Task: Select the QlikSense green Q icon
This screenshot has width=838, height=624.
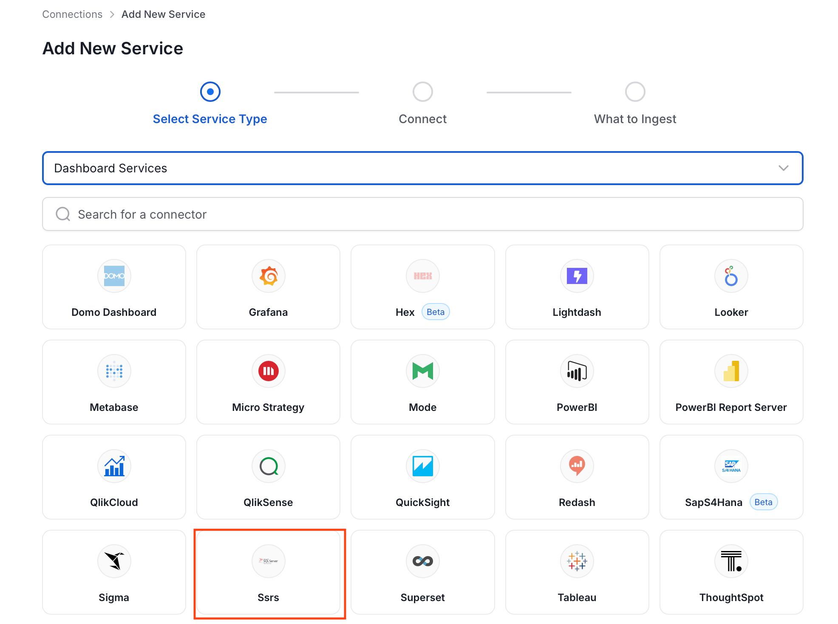Action: pos(269,466)
